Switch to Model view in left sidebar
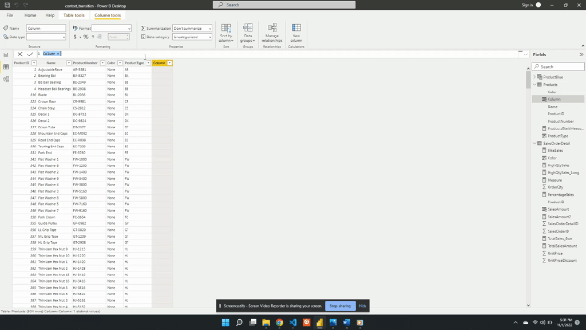This screenshot has width=586, height=330. tap(6, 79)
